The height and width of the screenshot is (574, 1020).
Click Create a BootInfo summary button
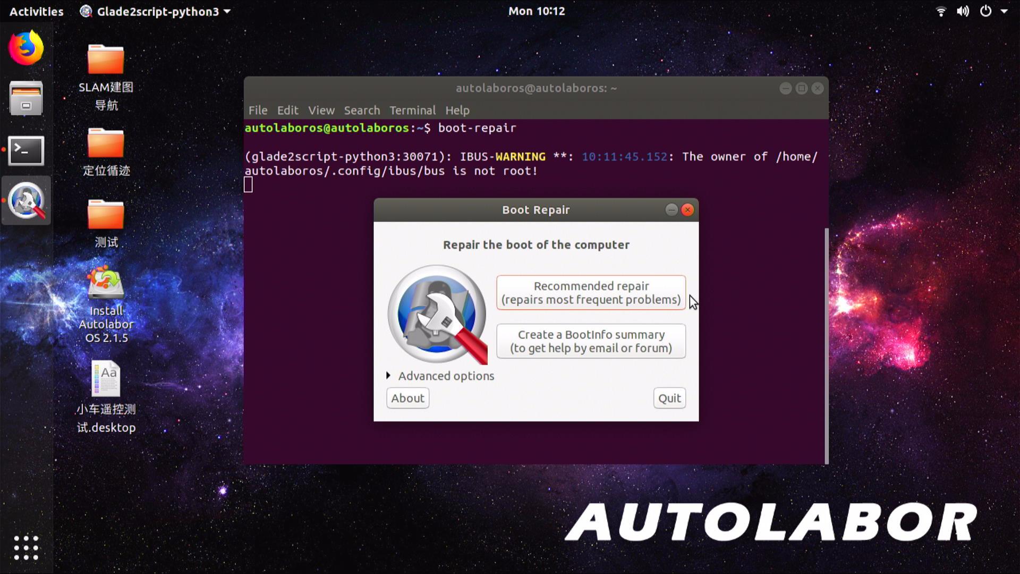click(591, 341)
